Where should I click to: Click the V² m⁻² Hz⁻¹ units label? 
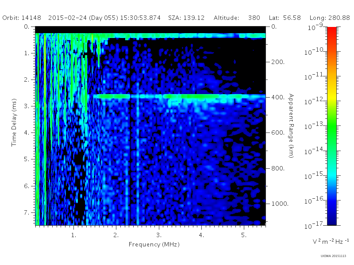pos(331,242)
